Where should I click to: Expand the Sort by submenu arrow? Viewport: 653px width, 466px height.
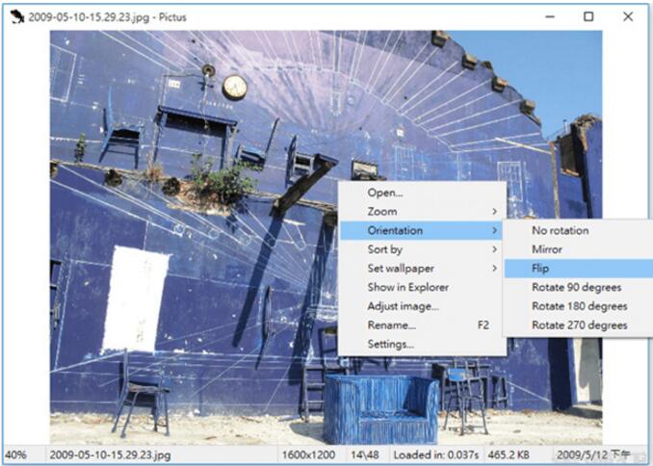point(495,249)
